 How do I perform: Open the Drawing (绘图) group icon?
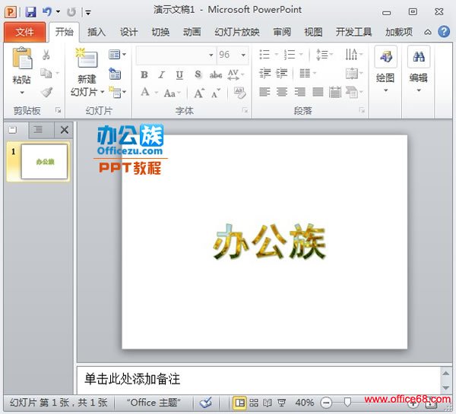click(x=386, y=56)
